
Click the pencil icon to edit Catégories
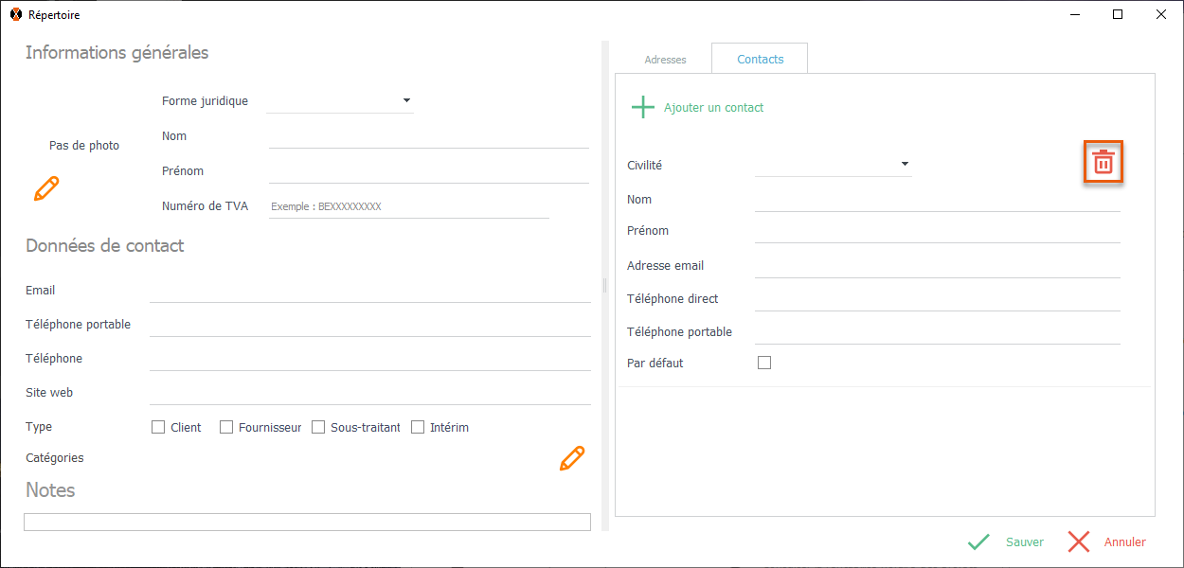(572, 459)
